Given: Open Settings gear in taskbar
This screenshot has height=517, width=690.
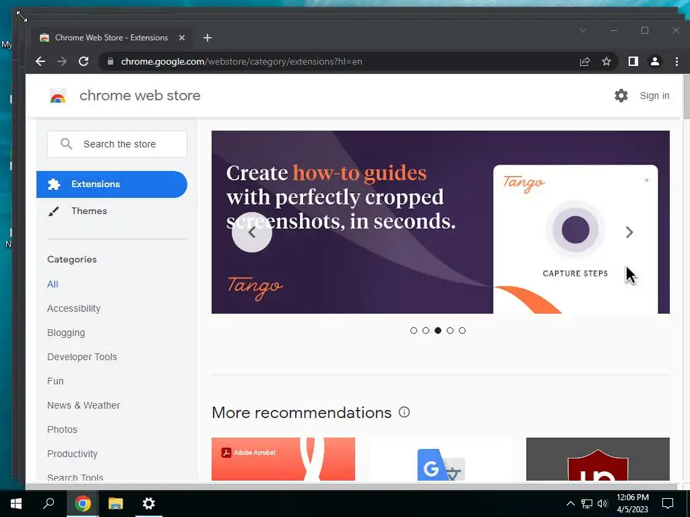Looking at the screenshot, I should point(149,504).
